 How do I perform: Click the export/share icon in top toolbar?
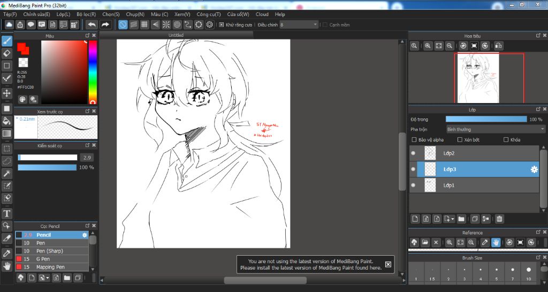coord(20,25)
